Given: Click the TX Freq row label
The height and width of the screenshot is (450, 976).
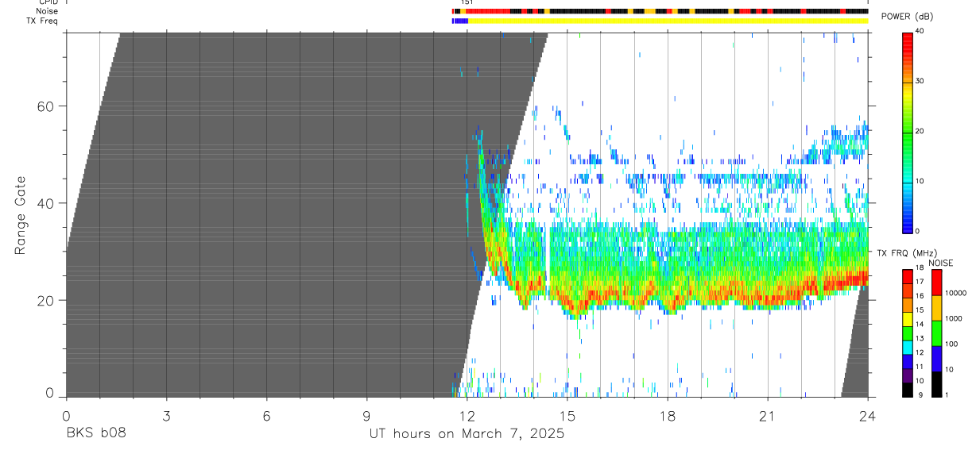Looking at the screenshot, I should coord(42,21).
